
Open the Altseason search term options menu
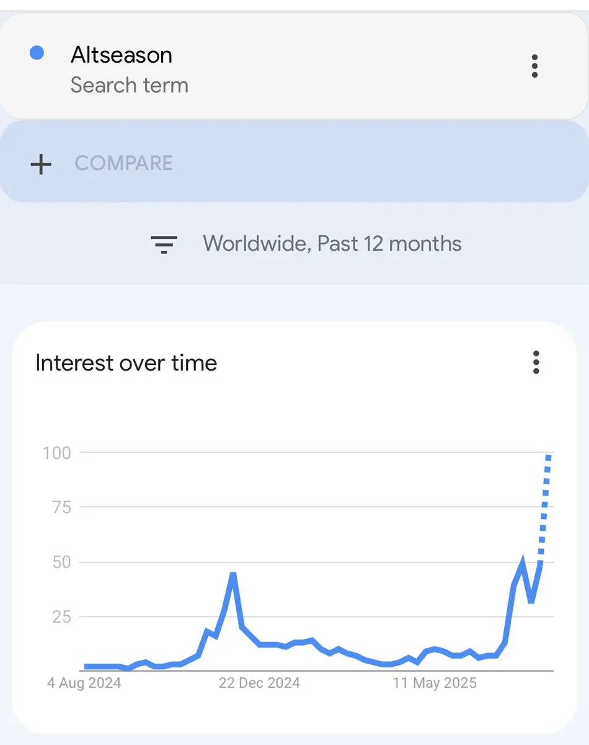(x=534, y=66)
